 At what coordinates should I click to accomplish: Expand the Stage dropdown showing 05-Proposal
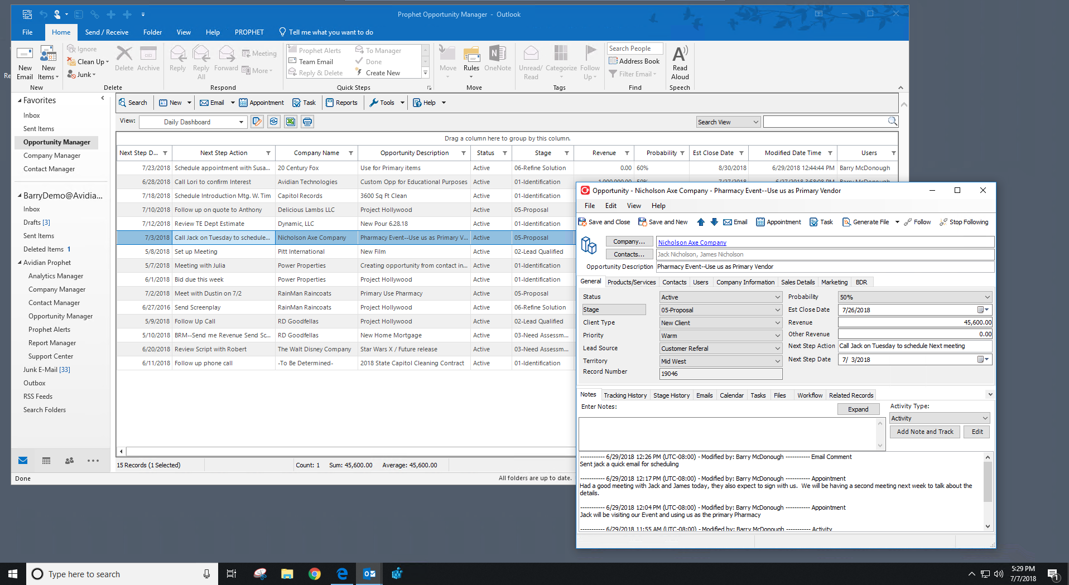777,310
